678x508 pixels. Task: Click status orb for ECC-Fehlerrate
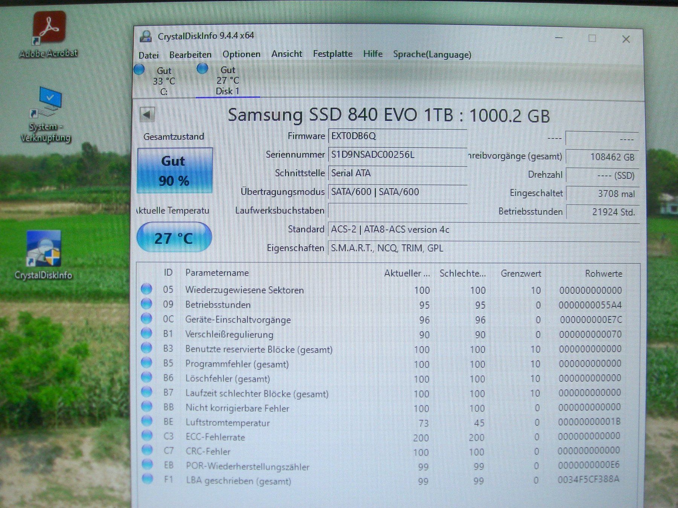(147, 436)
